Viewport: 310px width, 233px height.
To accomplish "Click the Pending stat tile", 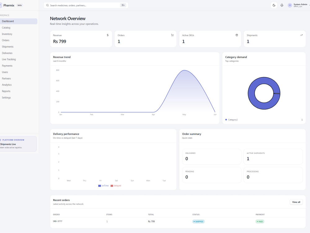I will 211,175.
